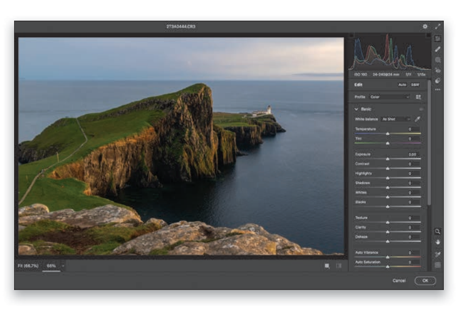Select the Zoom magnifier tool
The image size is (459, 309).
pyautogui.click(x=437, y=231)
